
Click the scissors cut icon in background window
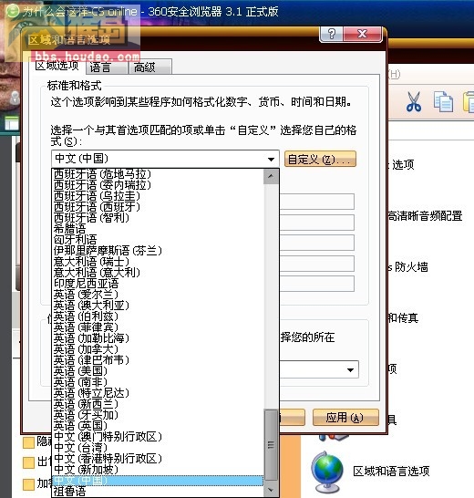point(414,102)
